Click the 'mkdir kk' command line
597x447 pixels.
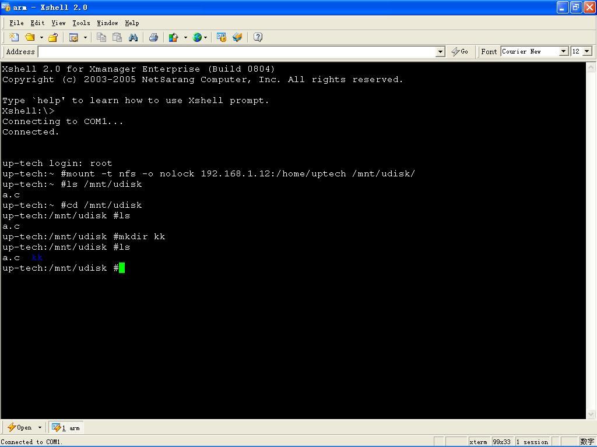pos(84,236)
